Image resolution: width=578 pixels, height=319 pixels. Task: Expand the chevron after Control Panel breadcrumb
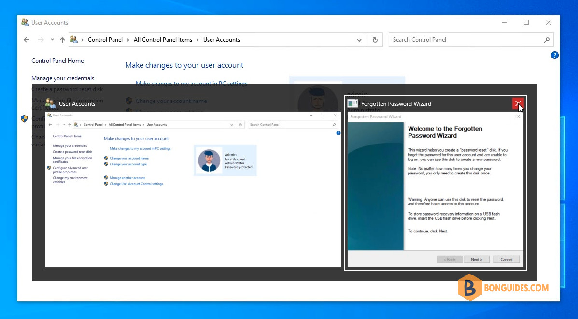coord(128,40)
